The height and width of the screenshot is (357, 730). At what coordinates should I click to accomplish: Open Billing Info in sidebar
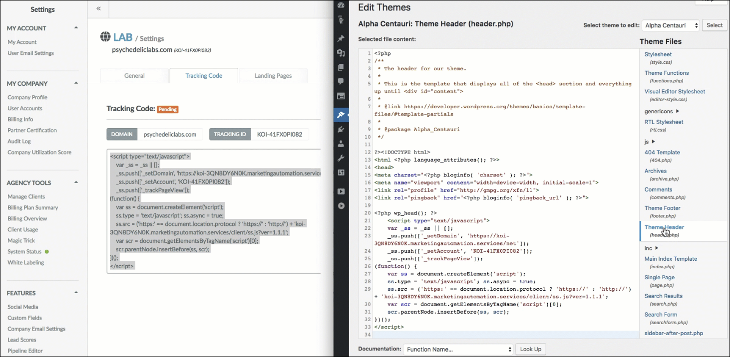click(20, 119)
